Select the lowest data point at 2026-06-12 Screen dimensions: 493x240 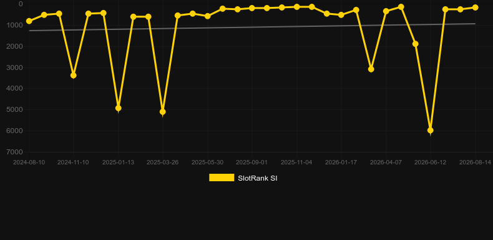(431, 130)
